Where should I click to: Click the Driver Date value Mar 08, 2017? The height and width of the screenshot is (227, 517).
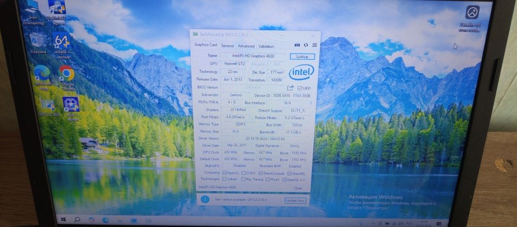(237, 145)
